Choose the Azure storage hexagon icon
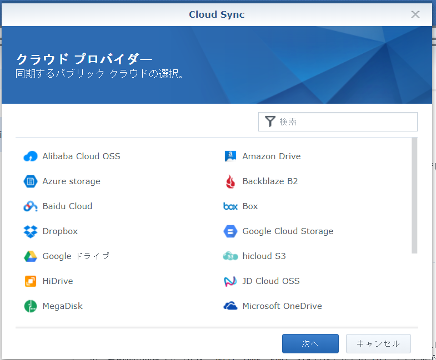 tap(31, 181)
